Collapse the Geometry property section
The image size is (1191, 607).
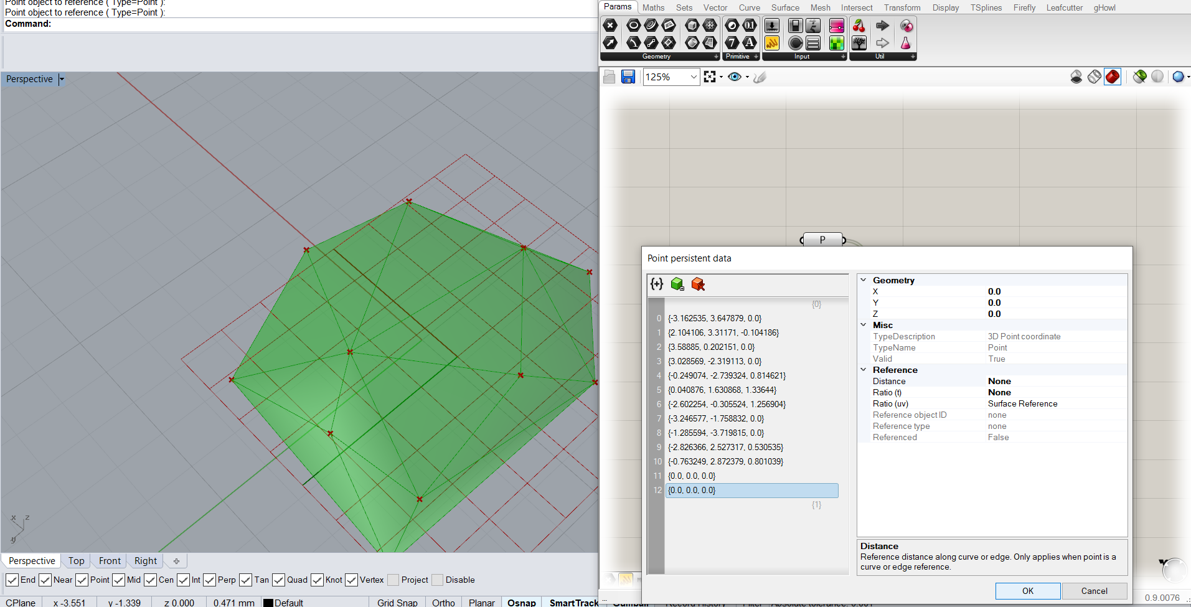[x=864, y=280]
